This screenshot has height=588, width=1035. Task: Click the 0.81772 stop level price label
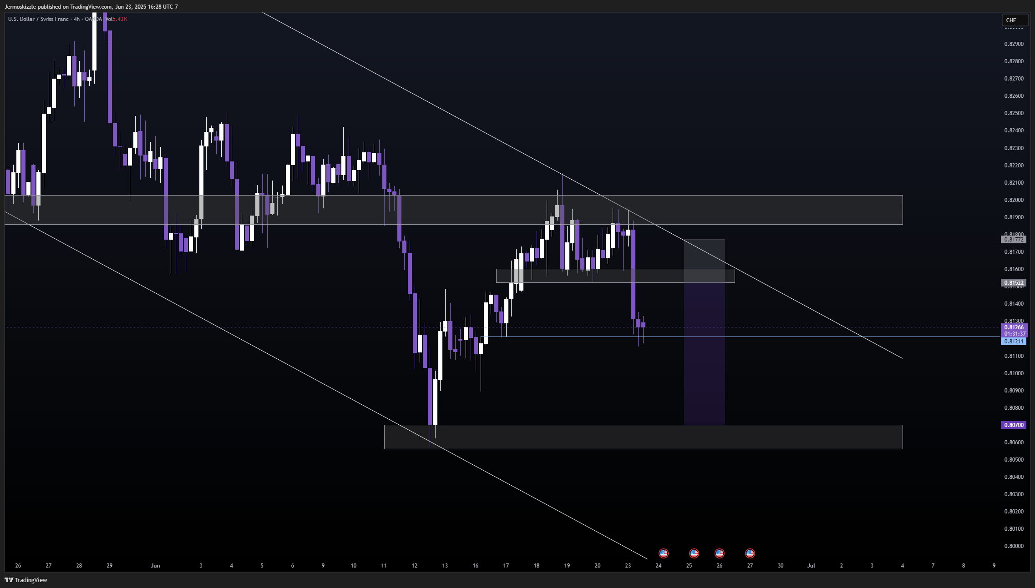tap(1014, 240)
